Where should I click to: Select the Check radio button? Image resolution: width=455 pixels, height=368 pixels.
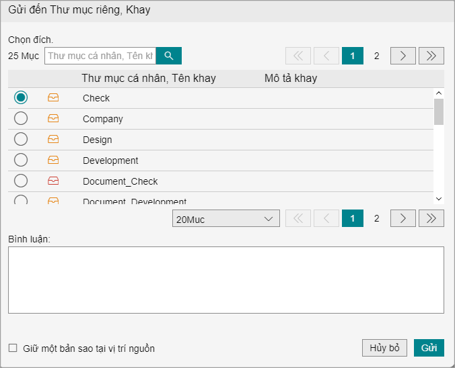[x=21, y=97]
